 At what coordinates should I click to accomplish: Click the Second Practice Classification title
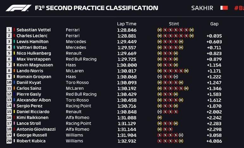pyautogui.click(x=96, y=8)
